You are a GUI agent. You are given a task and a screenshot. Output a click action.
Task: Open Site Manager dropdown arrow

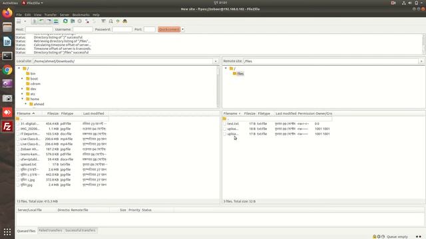(x=25, y=21)
